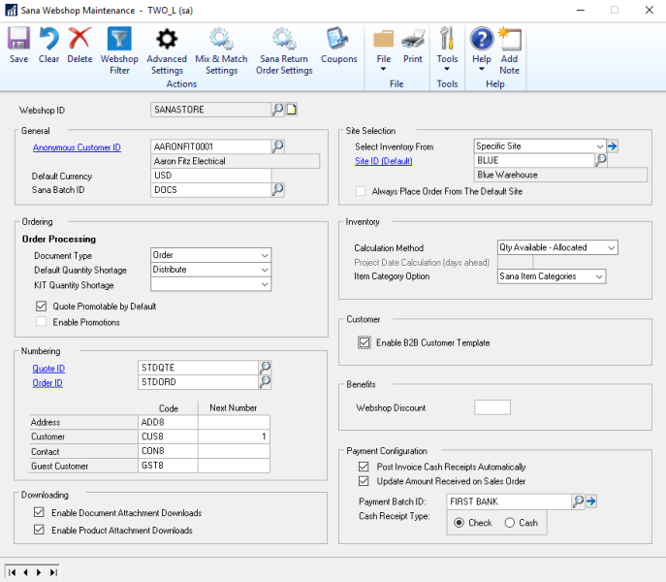Viewport: 666px width, 582px height.
Task: Check Always Place Order From Default Site
Action: point(362,191)
